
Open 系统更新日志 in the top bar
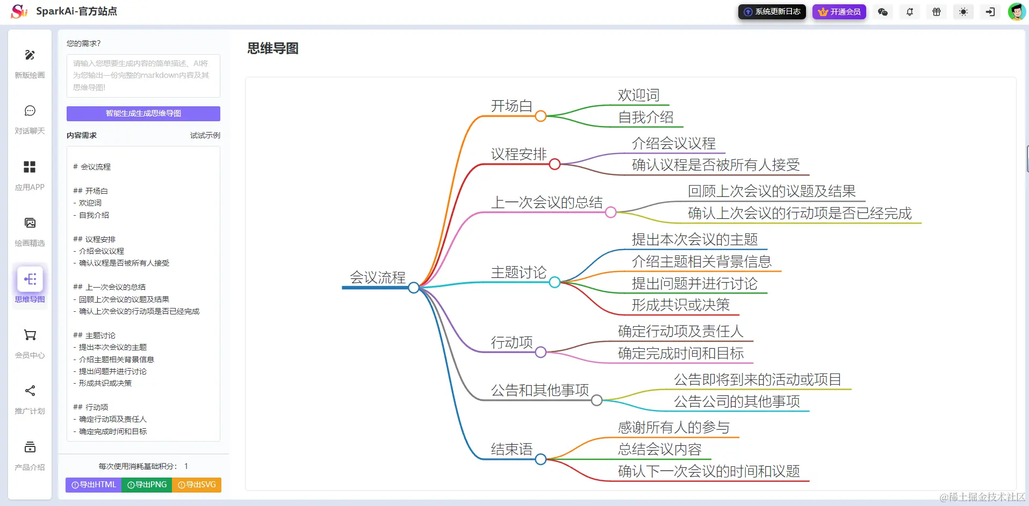click(x=772, y=11)
